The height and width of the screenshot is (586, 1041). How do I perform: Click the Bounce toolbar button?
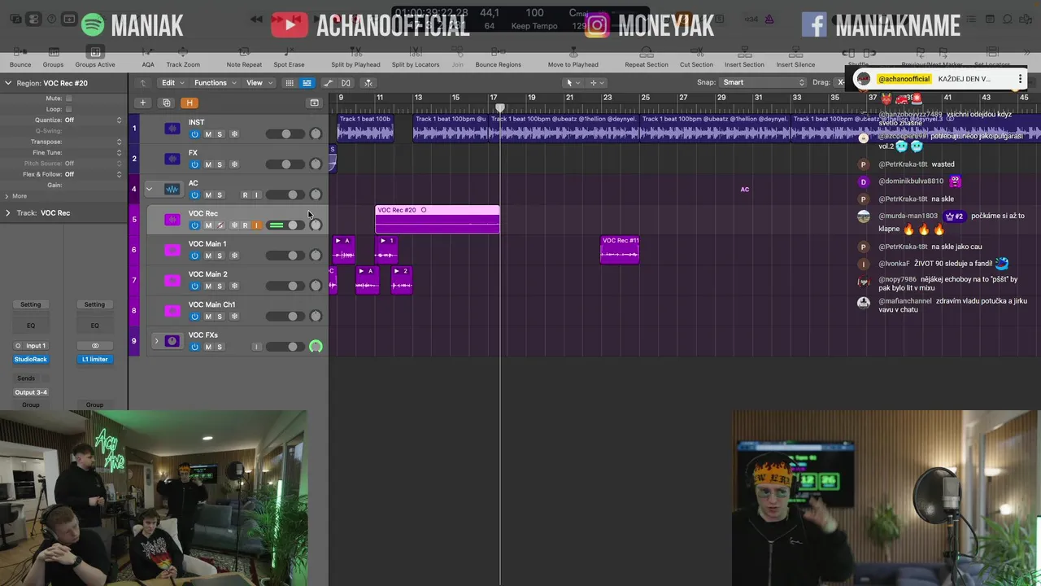point(20,58)
